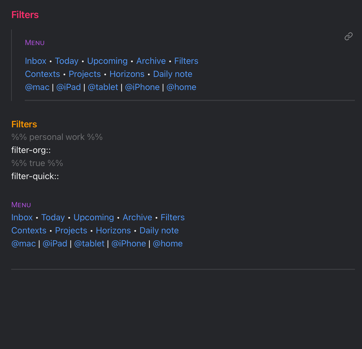
Task: Open Archive link in embedded menu
Action: (151, 61)
